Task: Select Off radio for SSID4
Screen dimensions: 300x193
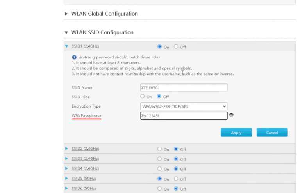Action: 176,169
